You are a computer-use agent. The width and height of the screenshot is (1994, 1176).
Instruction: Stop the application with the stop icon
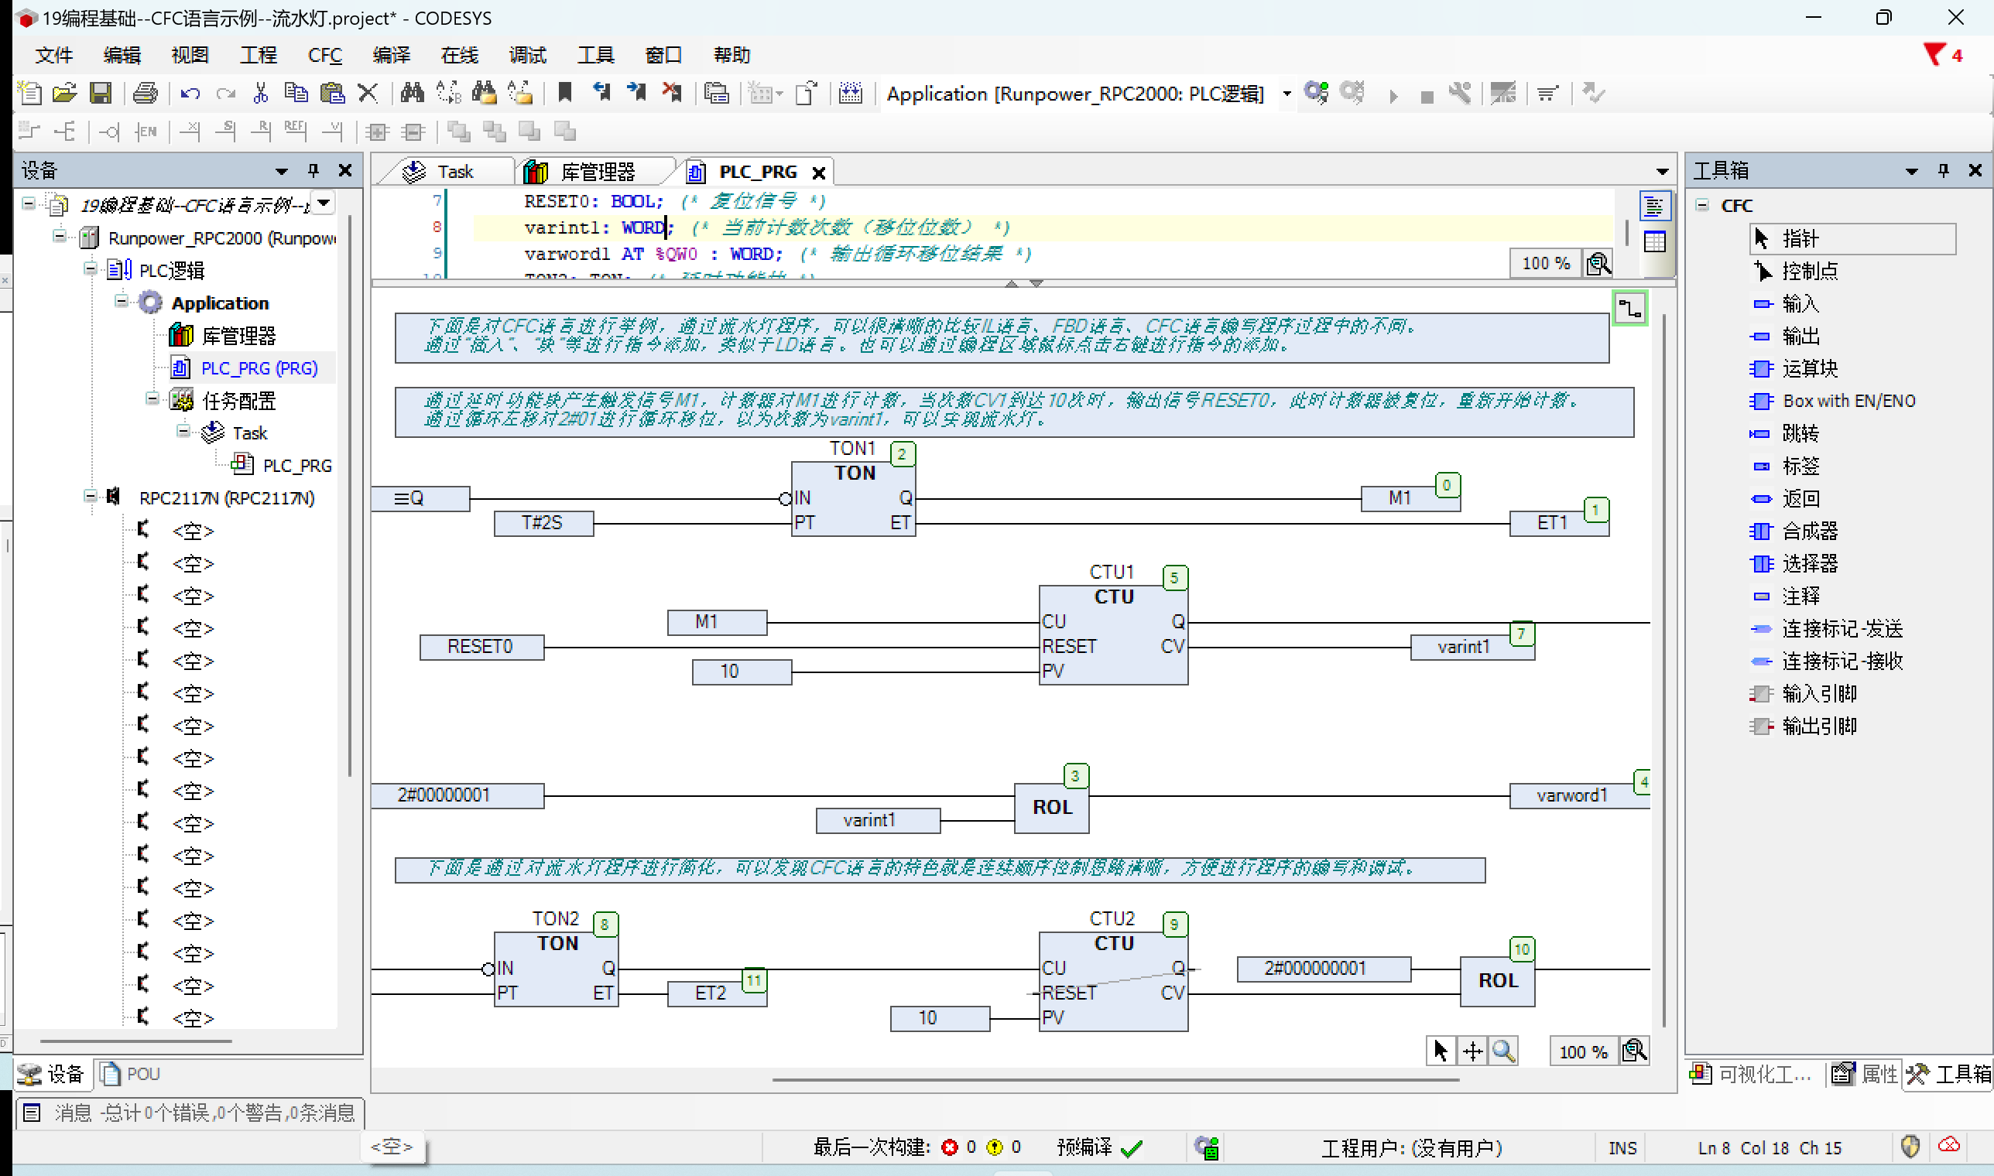[1427, 96]
